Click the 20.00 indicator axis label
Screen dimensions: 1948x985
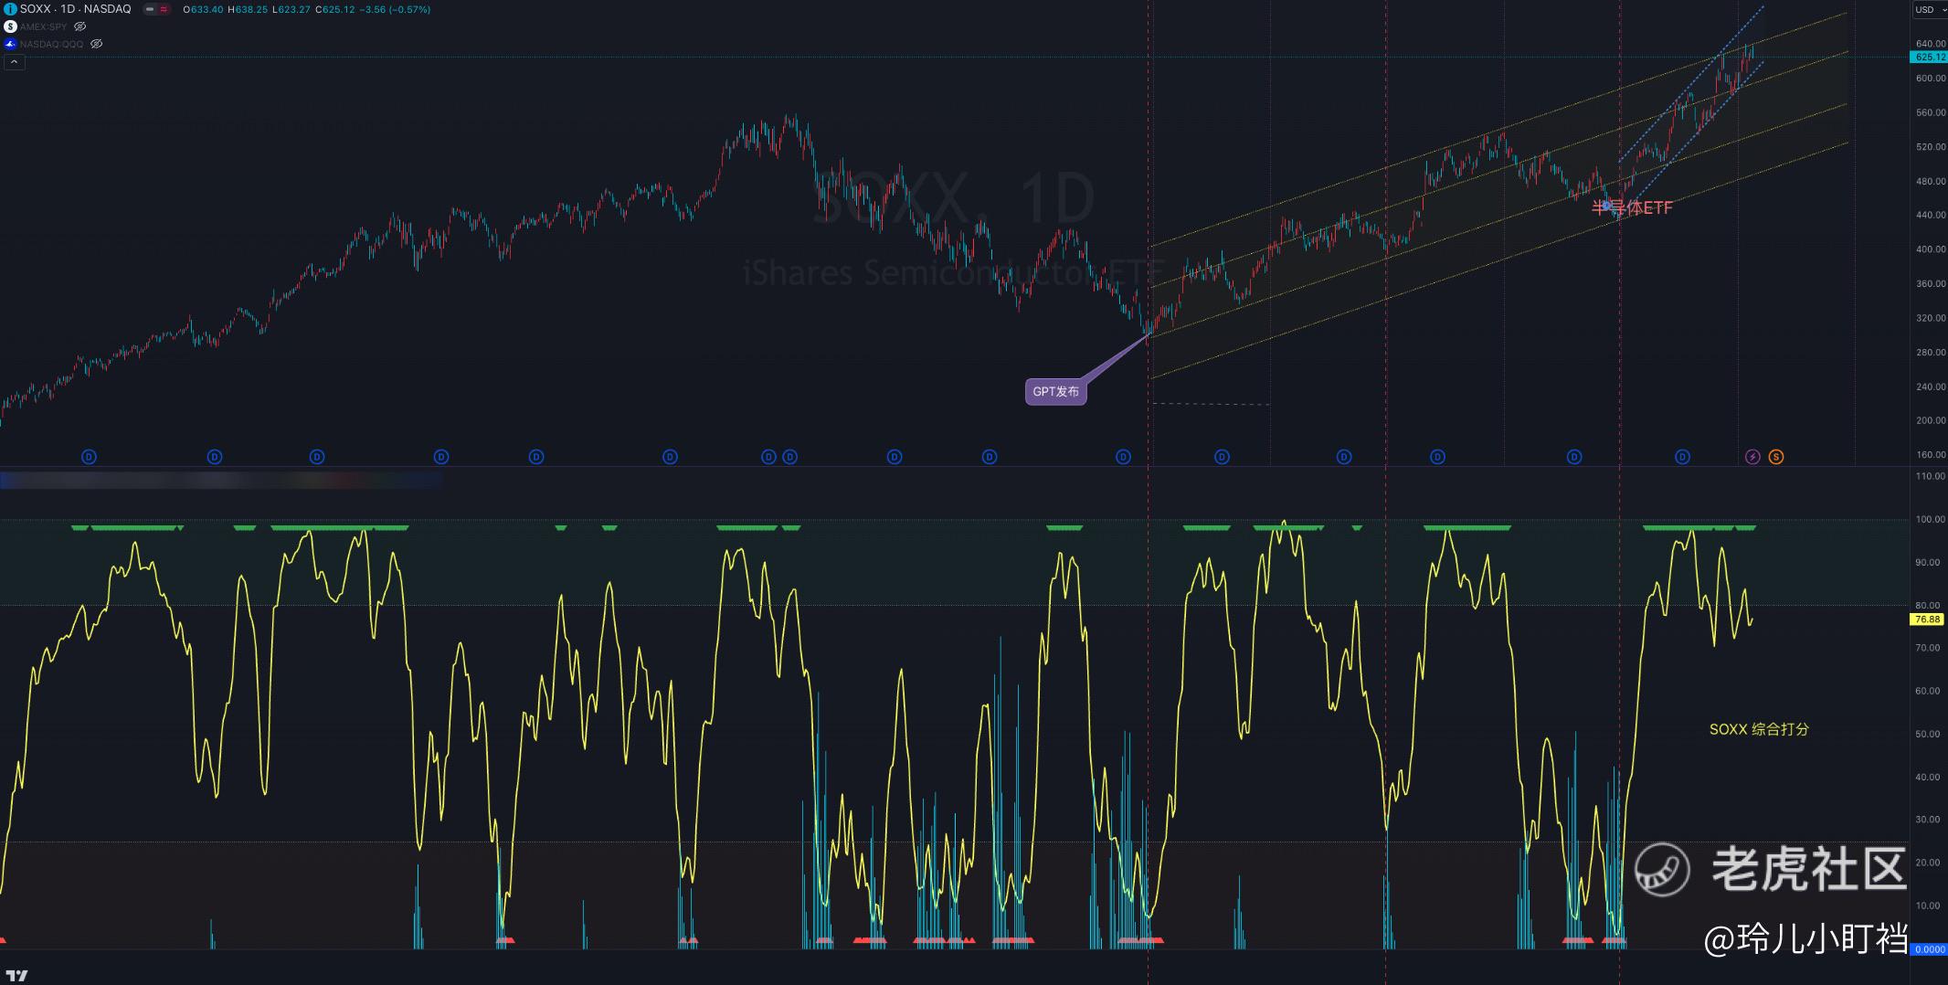point(1928,863)
